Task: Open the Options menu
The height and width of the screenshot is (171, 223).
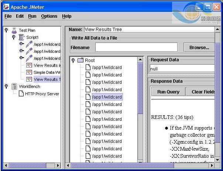Action: tap(49, 16)
